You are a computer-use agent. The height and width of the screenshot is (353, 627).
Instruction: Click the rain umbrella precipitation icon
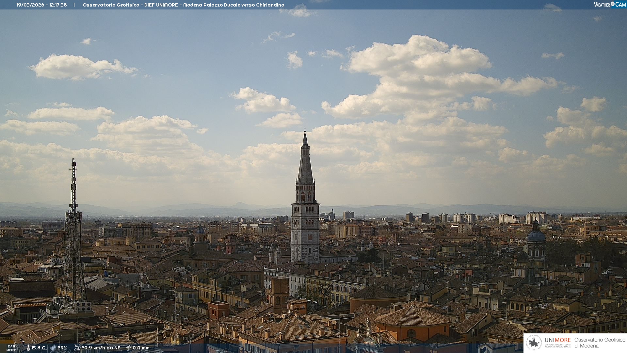[x=129, y=348]
